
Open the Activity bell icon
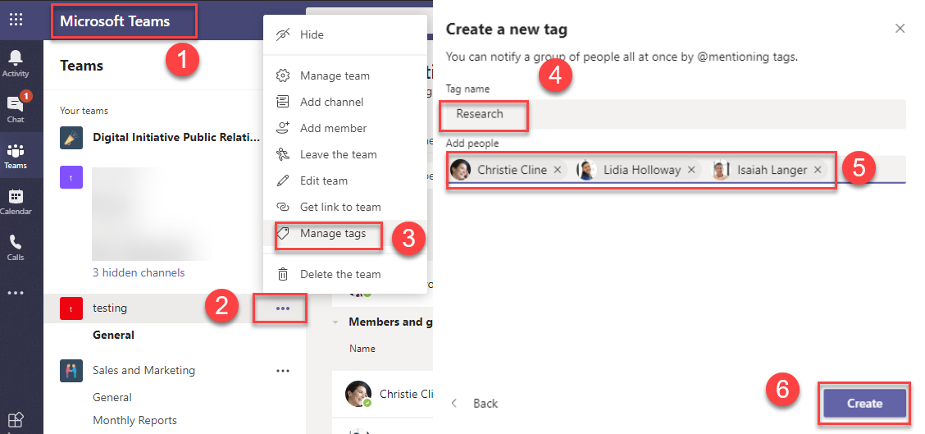16,62
